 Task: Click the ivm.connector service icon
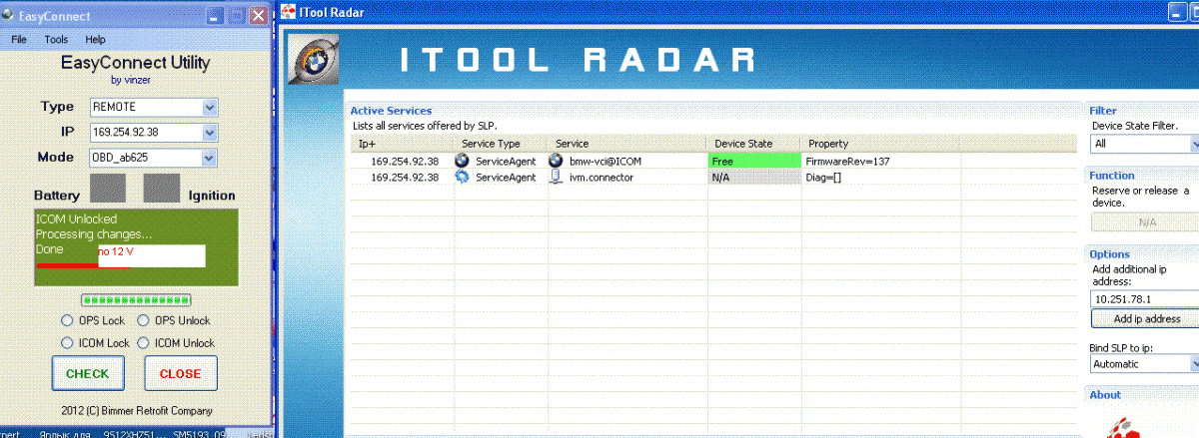556,177
